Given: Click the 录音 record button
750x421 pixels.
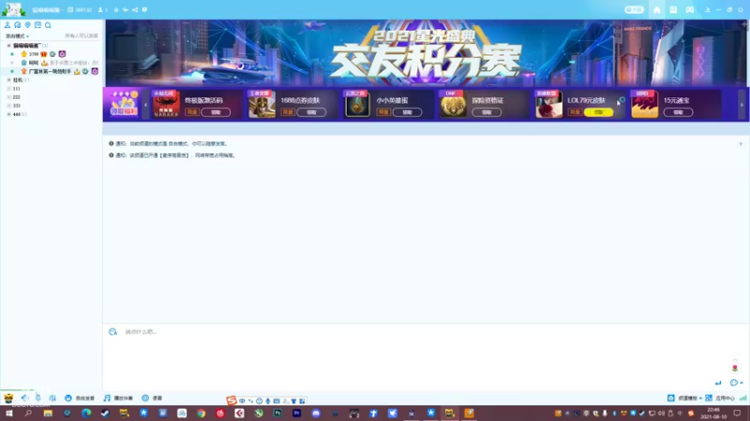Looking at the screenshot, I should click(x=152, y=398).
